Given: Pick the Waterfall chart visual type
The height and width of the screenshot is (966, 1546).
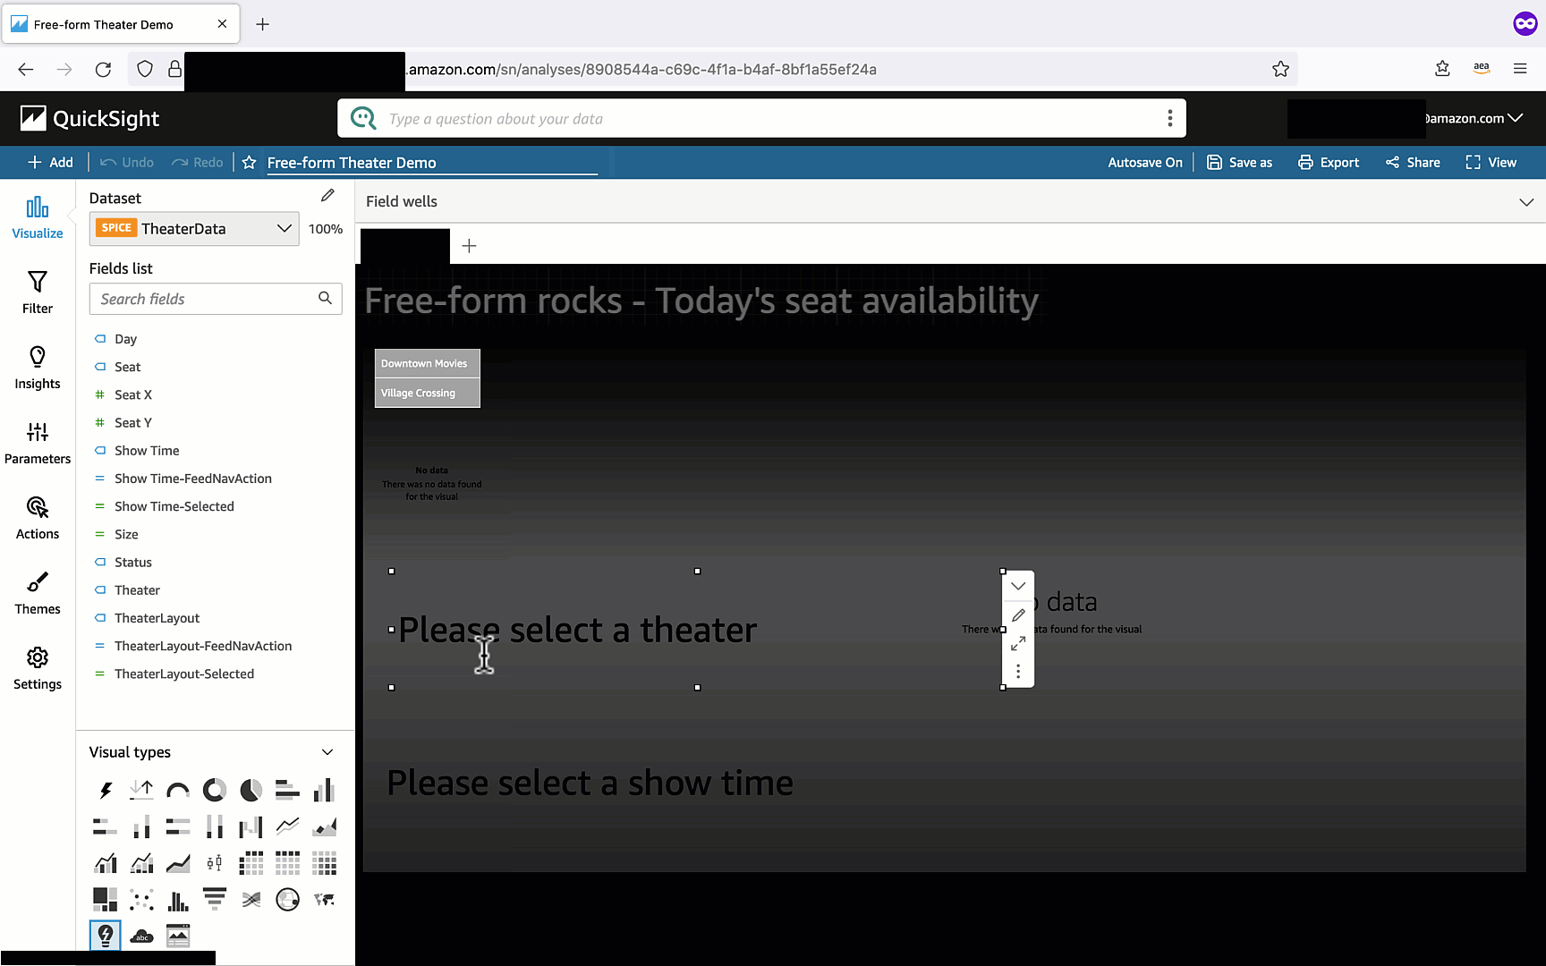Looking at the screenshot, I should pyautogui.click(x=251, y=826).
